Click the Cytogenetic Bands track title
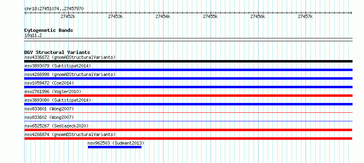This screenshot has height=163, width=364. (x=49, y=30)
